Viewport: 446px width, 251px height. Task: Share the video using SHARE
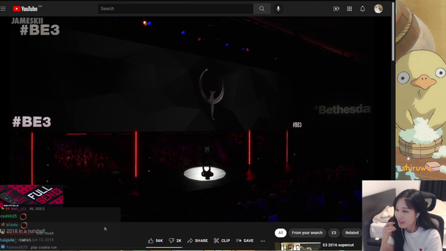pyautogui.click(x=197, y=241)
